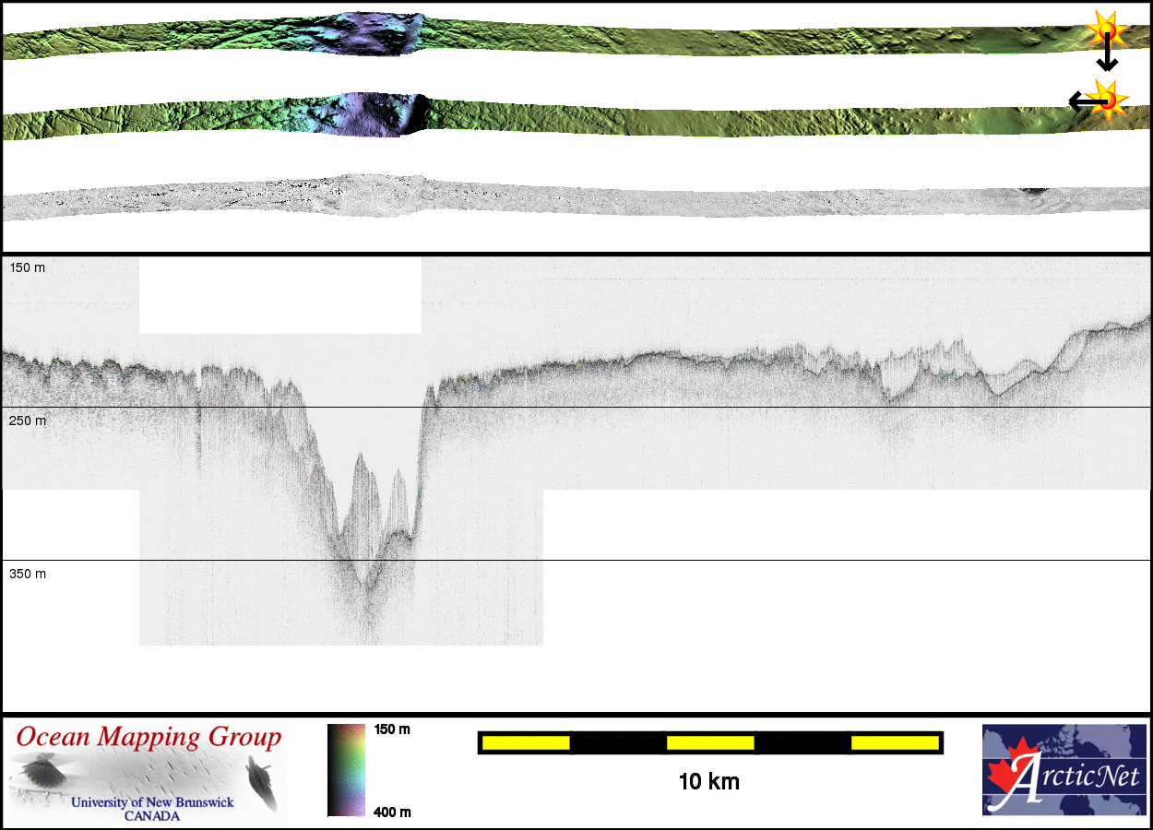Click the depth color gradient legend bar
This screenshot has height=830, width=1153.
(346, 770)
